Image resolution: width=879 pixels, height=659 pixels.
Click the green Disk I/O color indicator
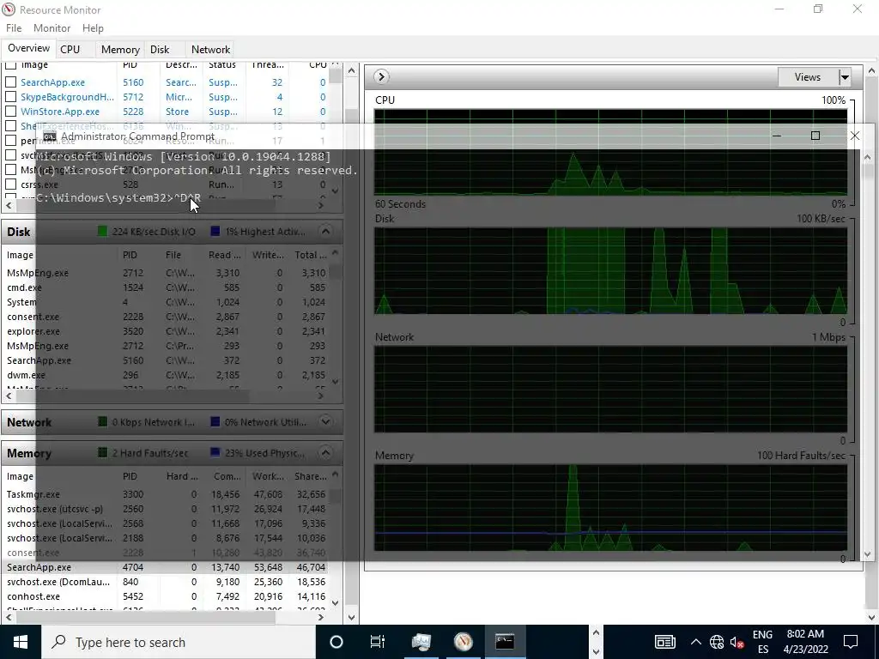click(x=102, y=232)
